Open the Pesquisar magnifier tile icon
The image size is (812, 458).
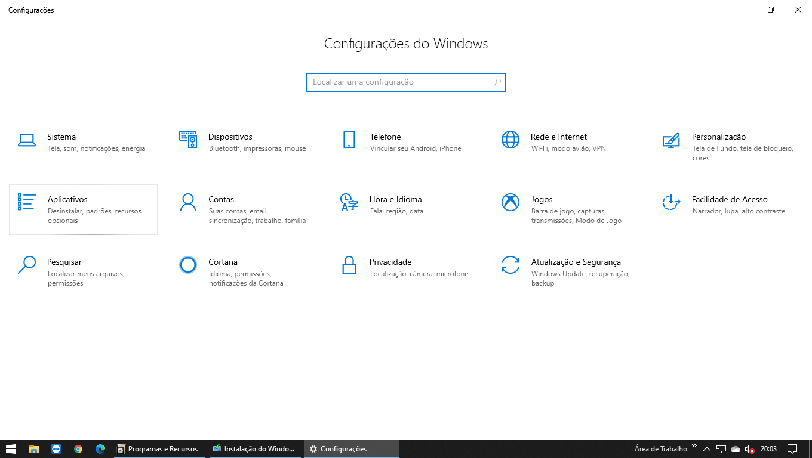pyautogui.click(x=27, y=265)
